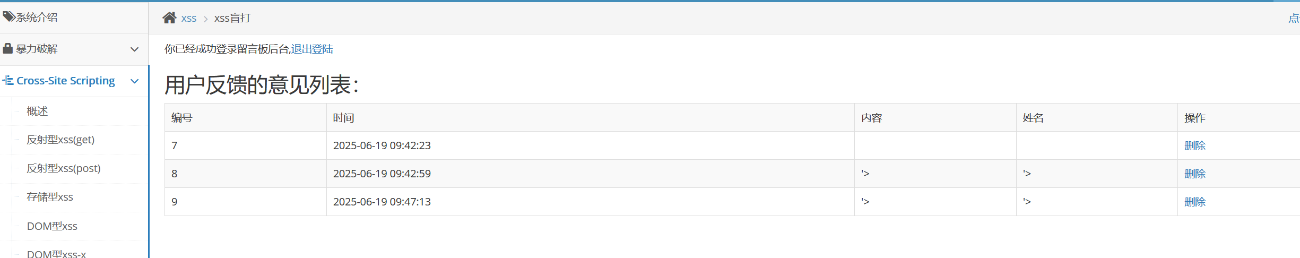Open 反射型xss(get) in the sidebar
The width and height of the screenshot is (1300, 258).
pos(60,140)
